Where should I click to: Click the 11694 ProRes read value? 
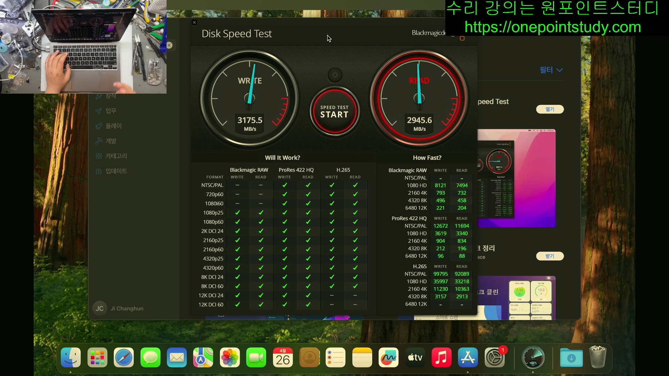(x=462, y=226)
